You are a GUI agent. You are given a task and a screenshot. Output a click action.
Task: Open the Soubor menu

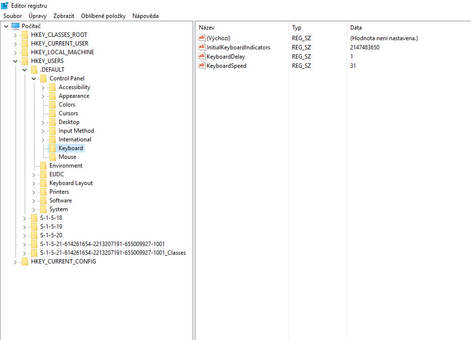point(13,16)
